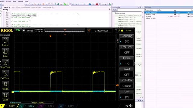Click the orange trigger level marker beside the waveform

point(117,85)
